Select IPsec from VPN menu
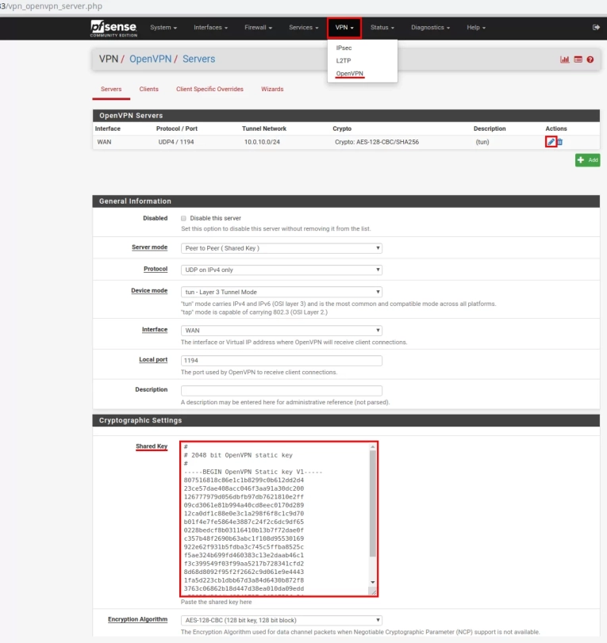 (344, 48)
